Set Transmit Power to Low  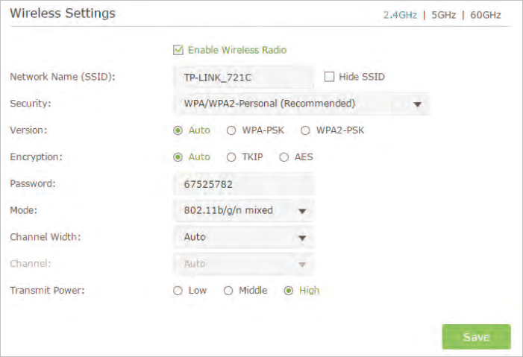[x=178, y=291]
